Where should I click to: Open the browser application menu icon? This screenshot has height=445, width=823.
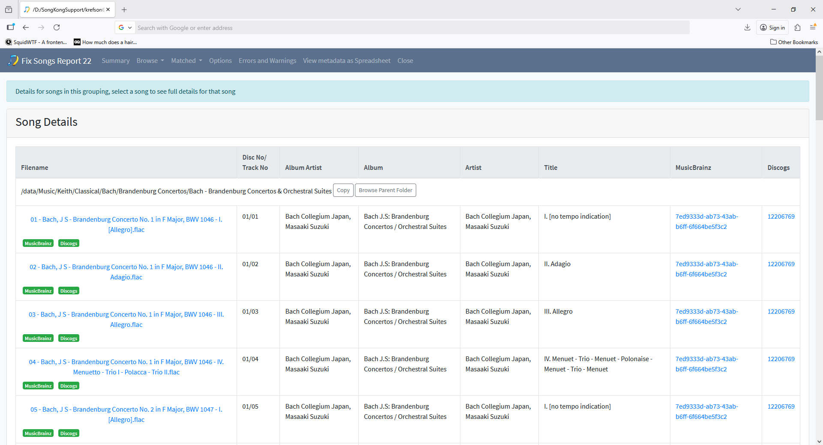813,27
